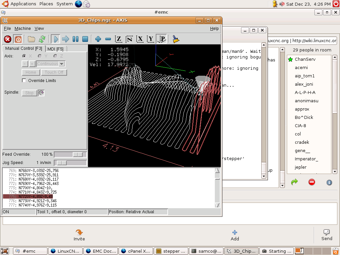Stop program execution with square icon
The image size is (340, 255).
[x=85, y=39]
